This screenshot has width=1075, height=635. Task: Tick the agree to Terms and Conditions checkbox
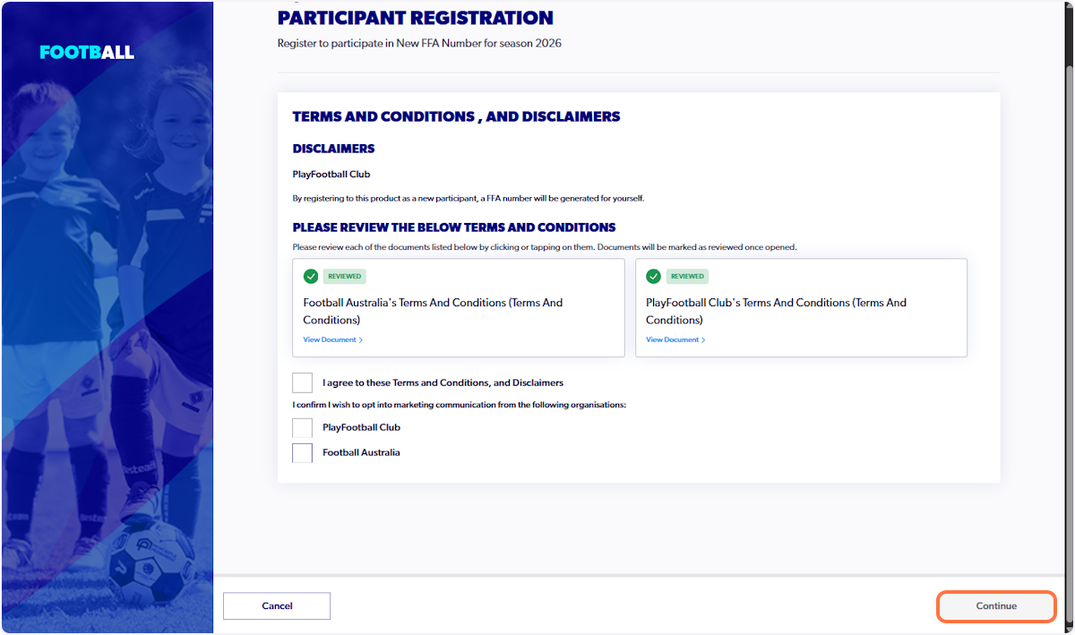[x=302, y=382]
